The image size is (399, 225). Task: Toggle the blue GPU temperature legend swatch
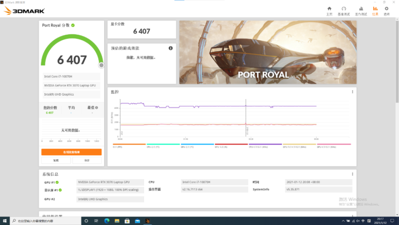pos(197,144)
